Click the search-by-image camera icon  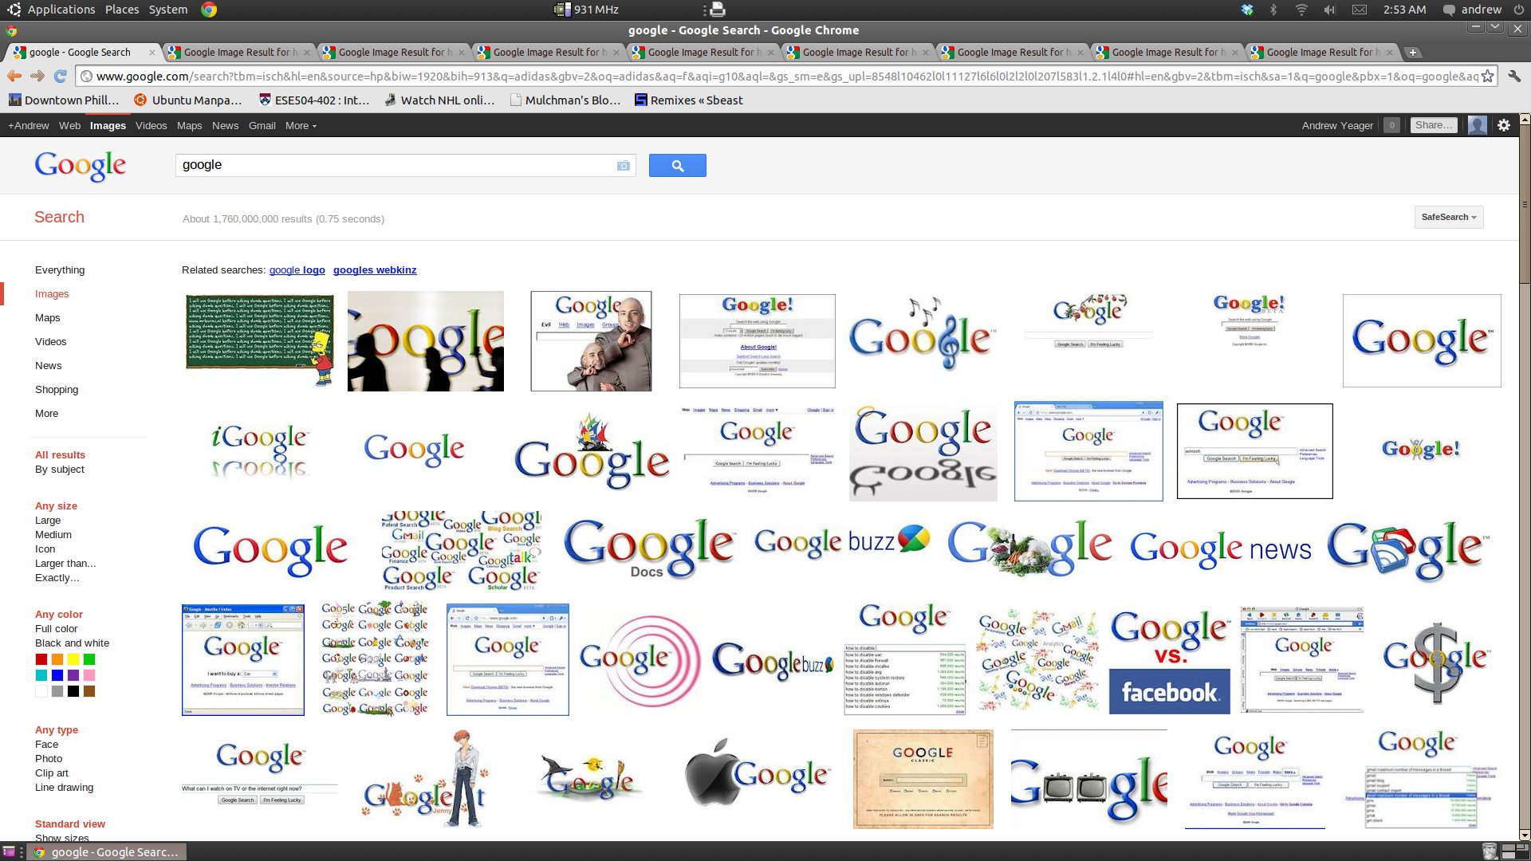pos(623,166)
